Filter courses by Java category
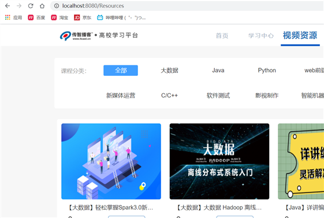The width and height of the screenshot is (324, 218). [x=218, y=71]
